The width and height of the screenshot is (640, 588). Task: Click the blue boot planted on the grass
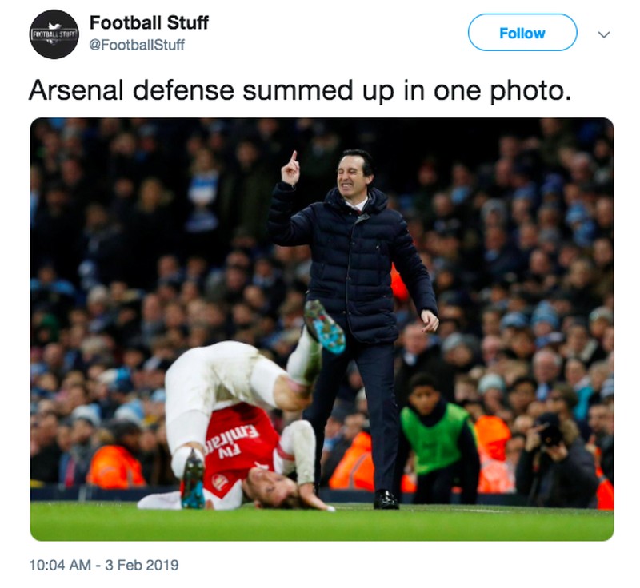click(x=193, y=479)
